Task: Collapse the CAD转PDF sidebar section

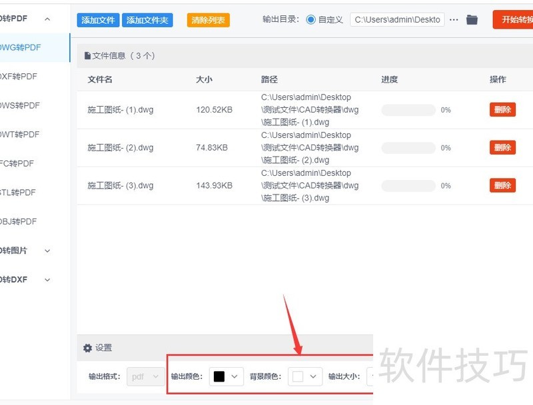Action: [47, 19]
